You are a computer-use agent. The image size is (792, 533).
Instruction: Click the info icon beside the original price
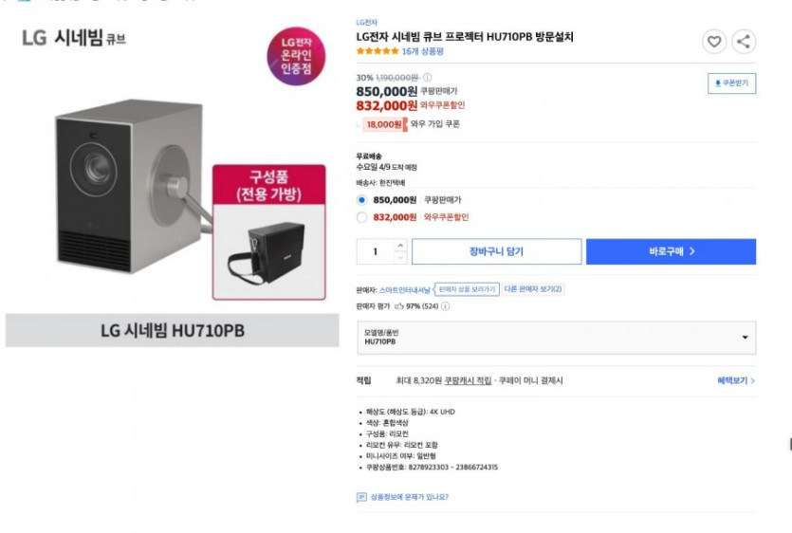[x=428, y=78]
